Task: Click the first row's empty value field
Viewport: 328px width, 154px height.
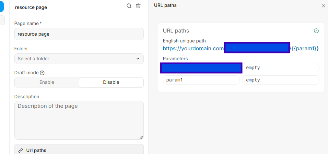Action: [x=281, y=68]
